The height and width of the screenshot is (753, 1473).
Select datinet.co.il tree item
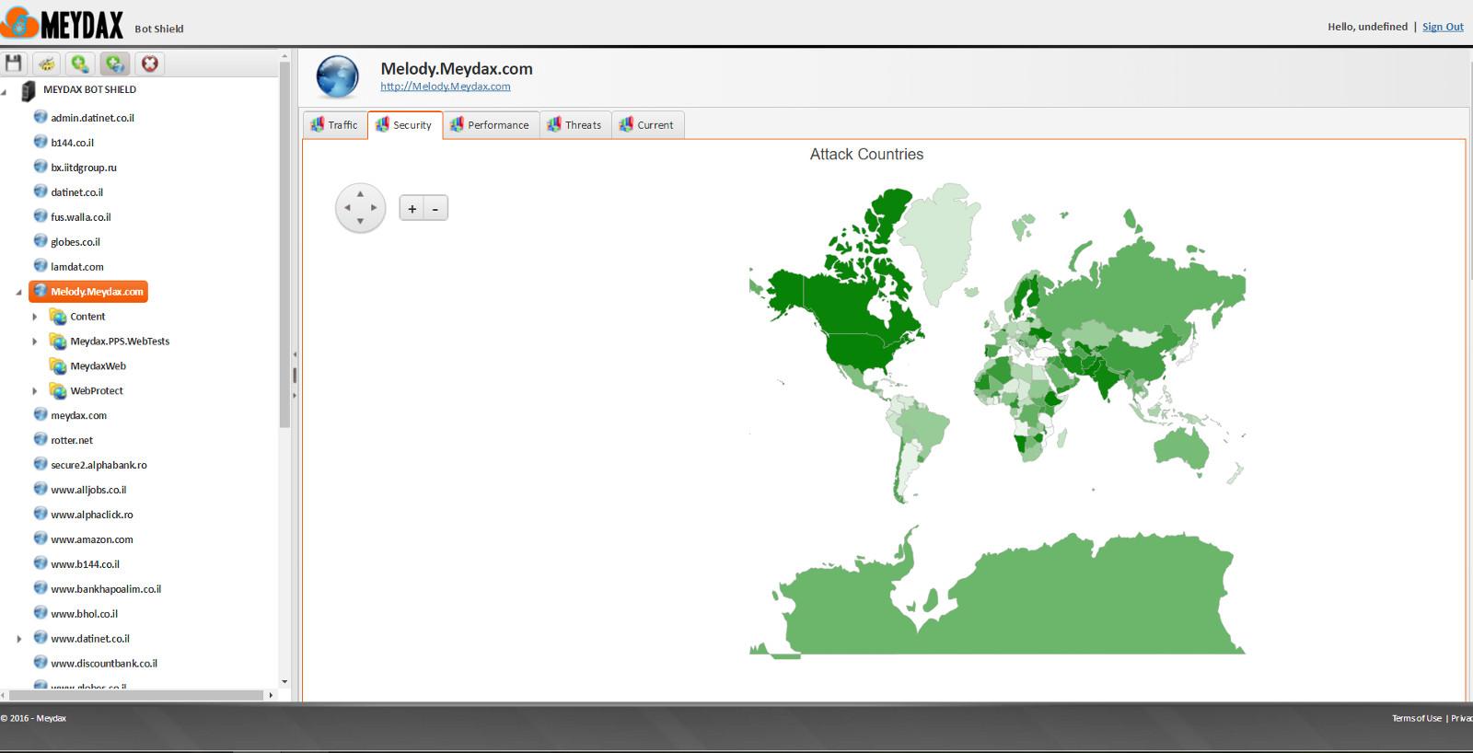coord(76,192)
